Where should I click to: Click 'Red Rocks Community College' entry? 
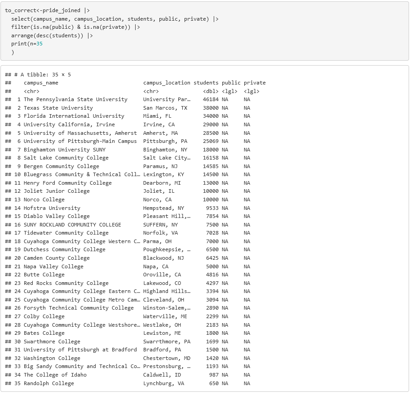(66, 283)
